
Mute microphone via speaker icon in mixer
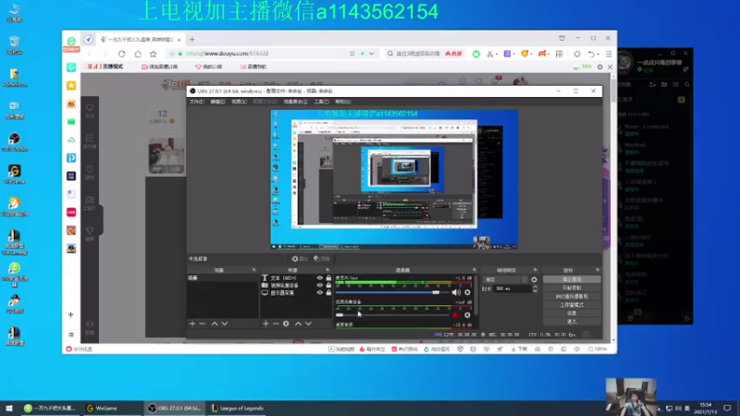(456, 292)
